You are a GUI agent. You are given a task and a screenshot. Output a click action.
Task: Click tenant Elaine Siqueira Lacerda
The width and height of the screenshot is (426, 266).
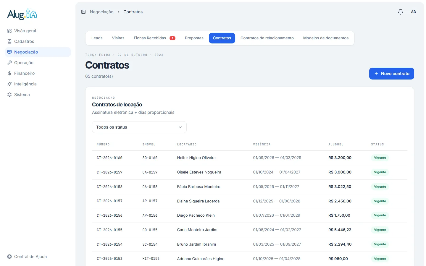(198, 201)
